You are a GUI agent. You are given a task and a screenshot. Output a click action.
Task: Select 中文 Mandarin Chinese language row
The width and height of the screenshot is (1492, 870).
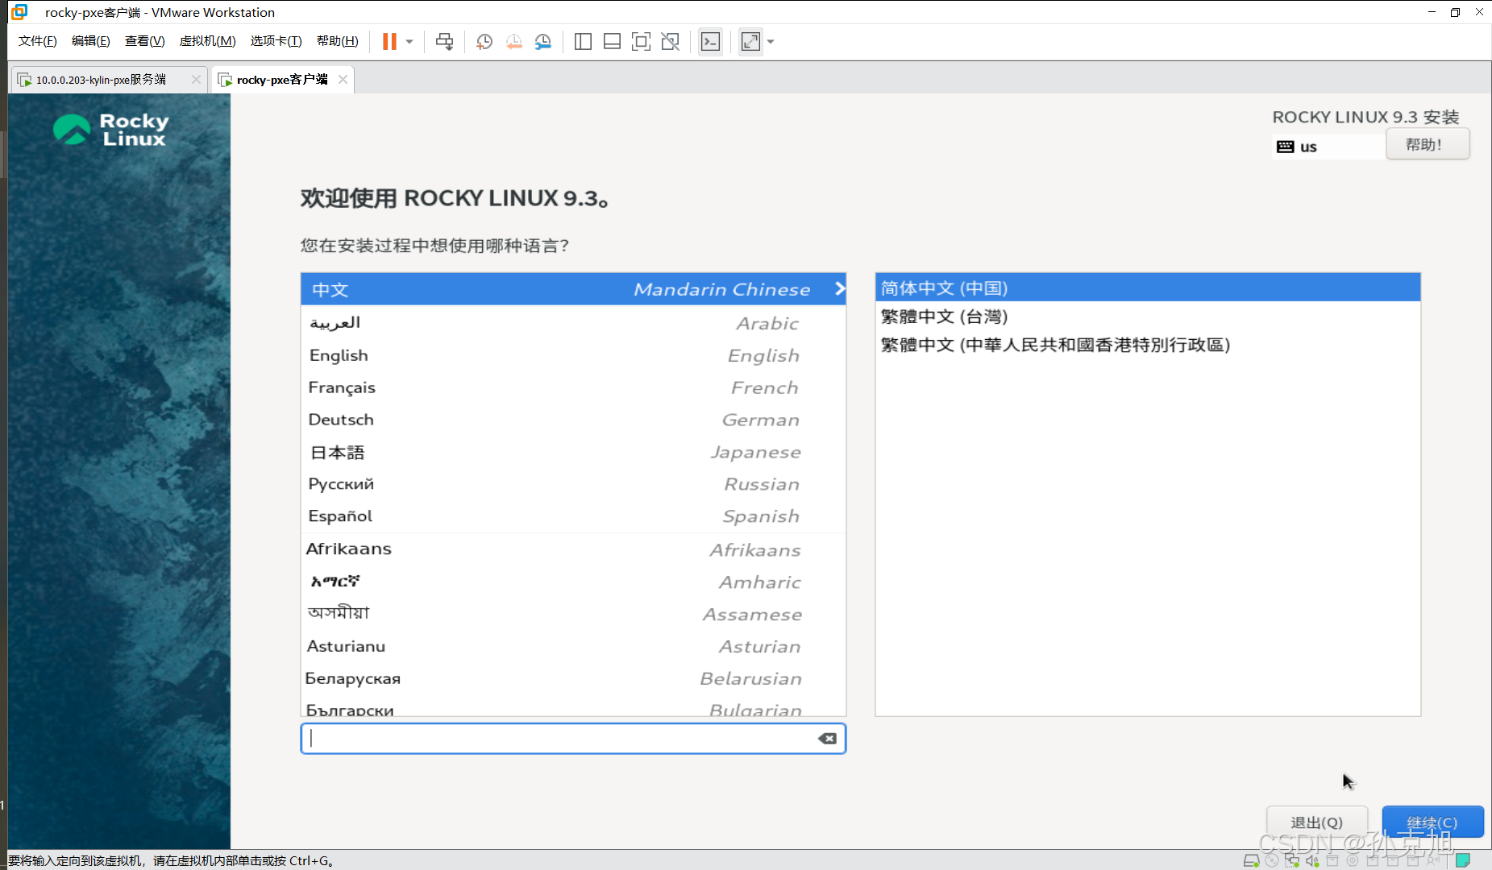(x=573, y=289)
